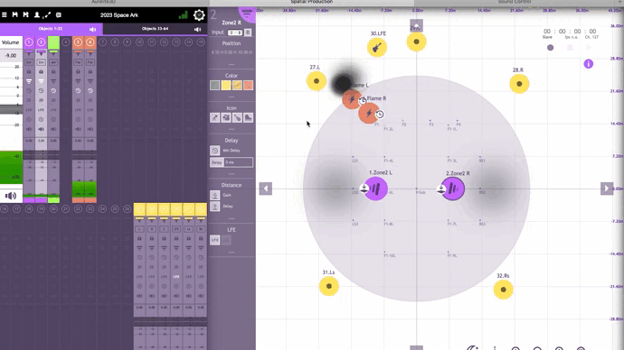This screenshot has width=624, height=350.
Task: Select the Flame R orange object
Action: (369, 114)
